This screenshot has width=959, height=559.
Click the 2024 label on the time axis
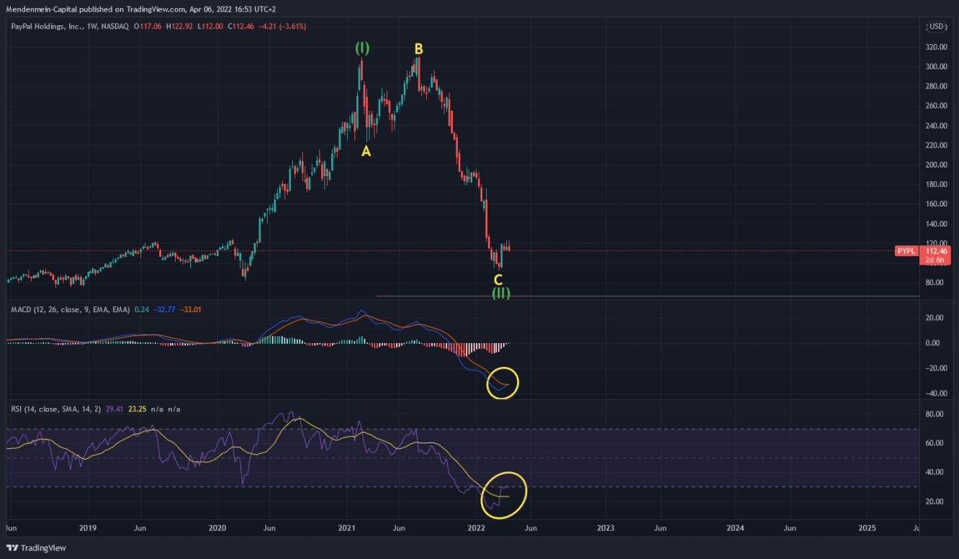pyautogui.click(x=736, y=527)
